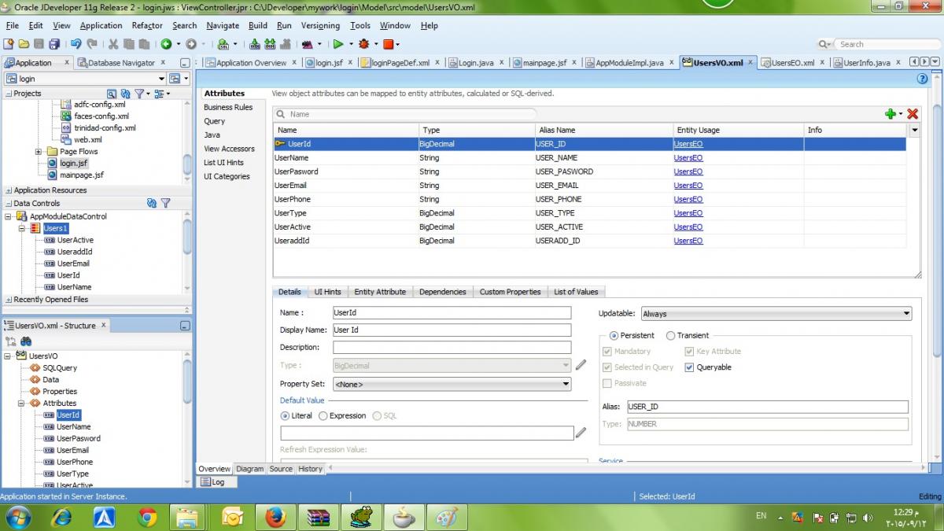The height and width of the screenshot is (531, 944).
Task: Select Business Rules in side navigation
Action: (x=228, y=107)
